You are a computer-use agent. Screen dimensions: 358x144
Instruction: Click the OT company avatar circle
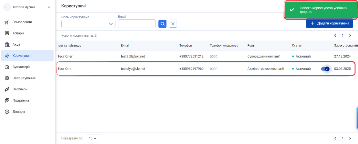click(7, 7)
